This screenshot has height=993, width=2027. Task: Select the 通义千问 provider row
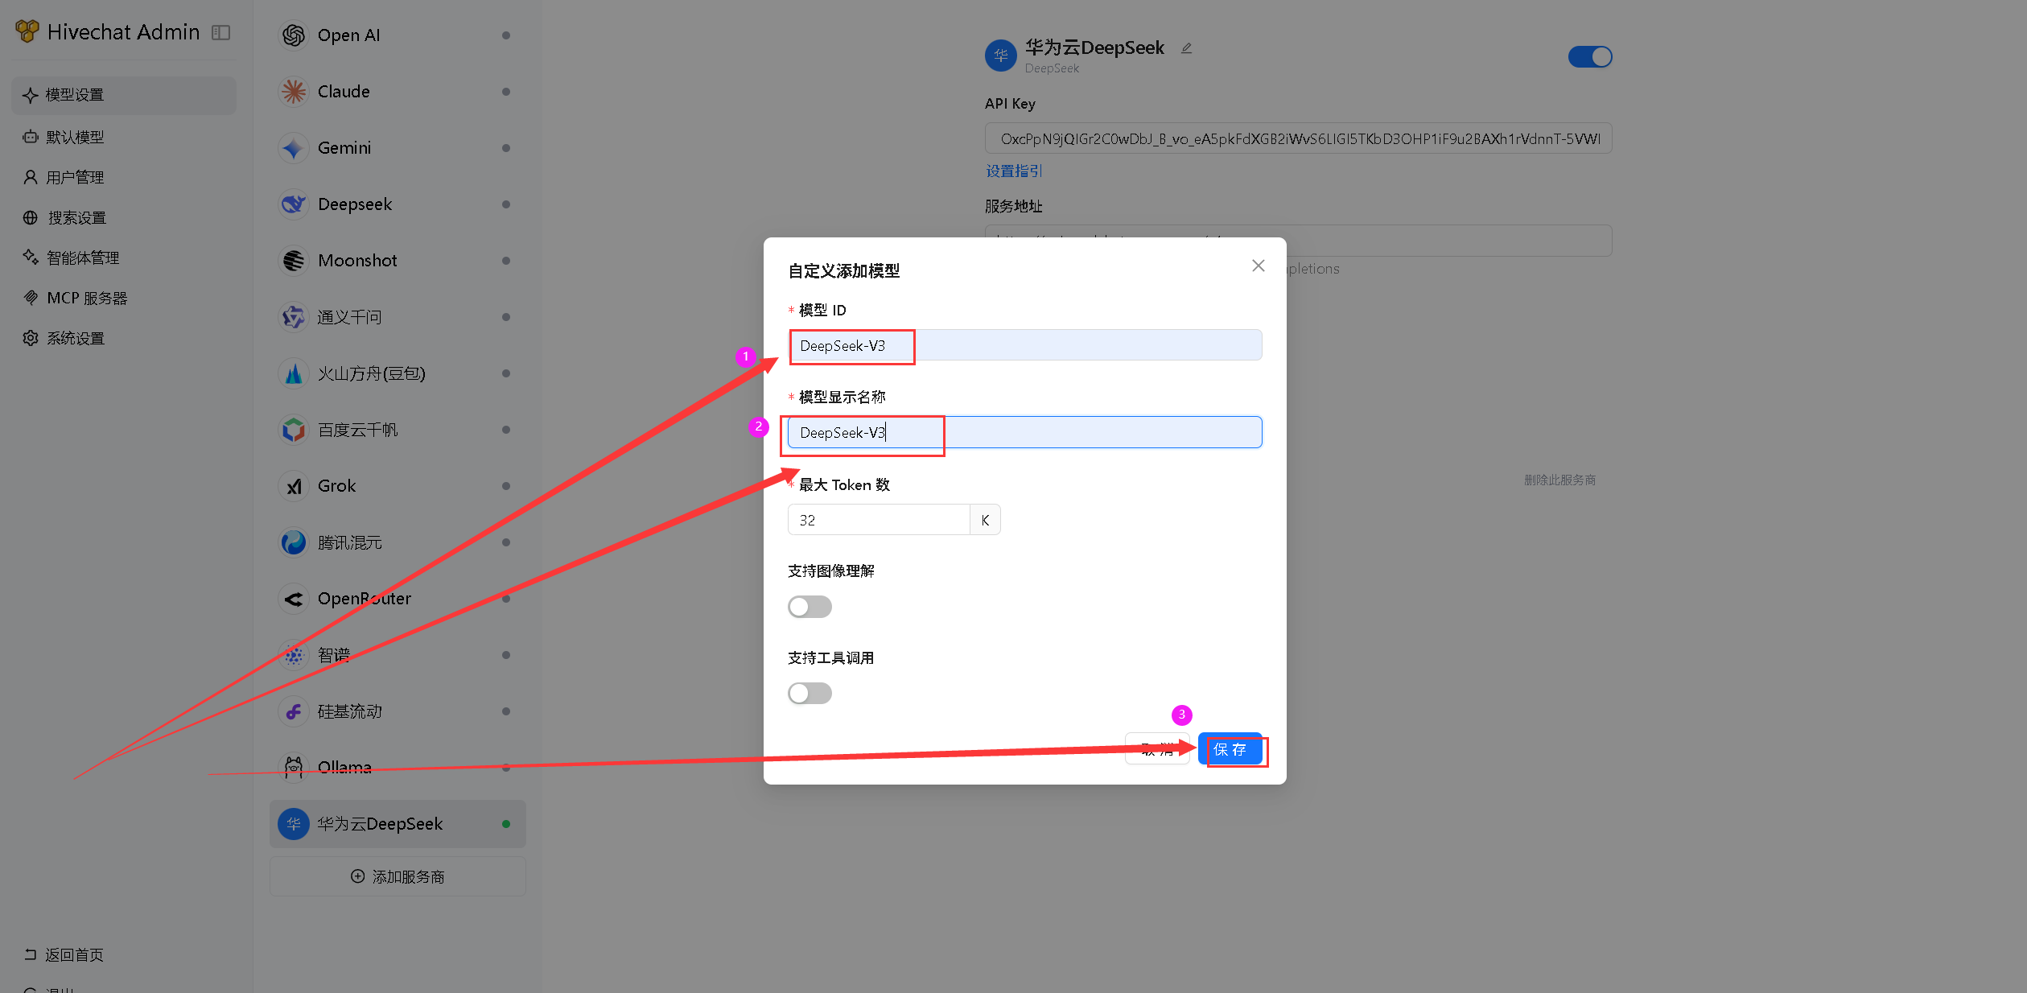point(398,317)
